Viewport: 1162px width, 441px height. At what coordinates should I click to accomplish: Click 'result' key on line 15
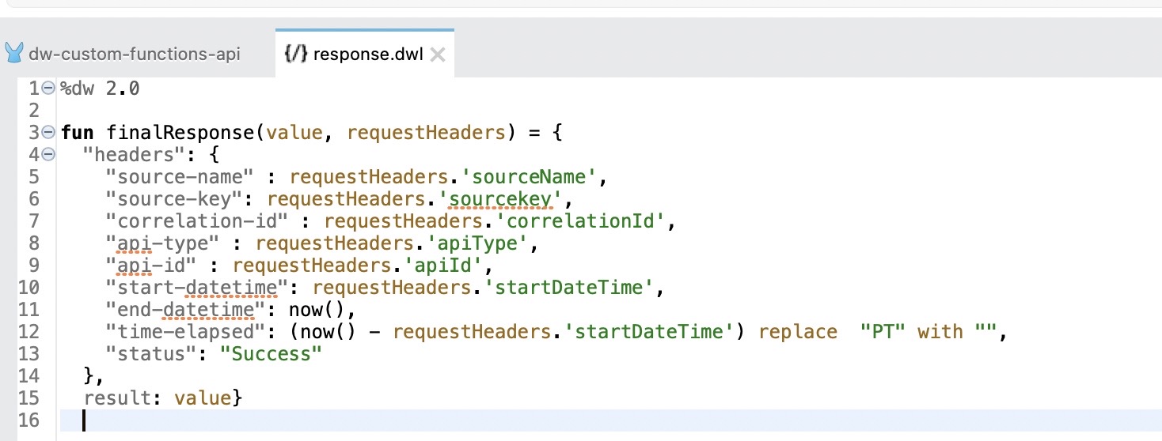coord(117,398)
